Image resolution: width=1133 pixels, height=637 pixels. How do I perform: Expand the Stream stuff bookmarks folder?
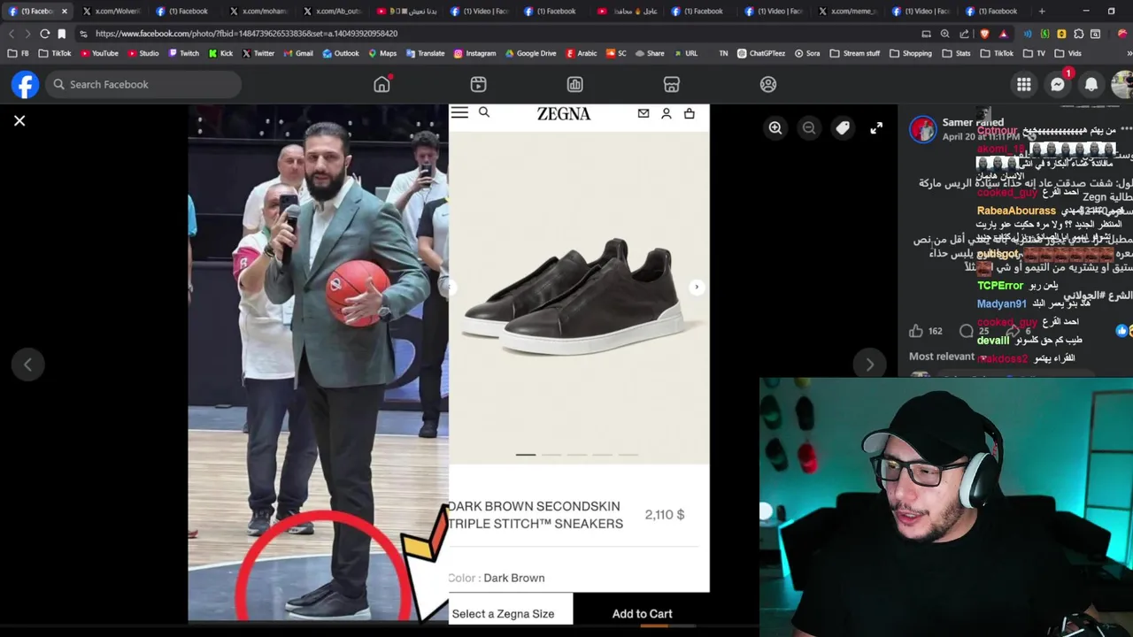(x=855, y=53)
